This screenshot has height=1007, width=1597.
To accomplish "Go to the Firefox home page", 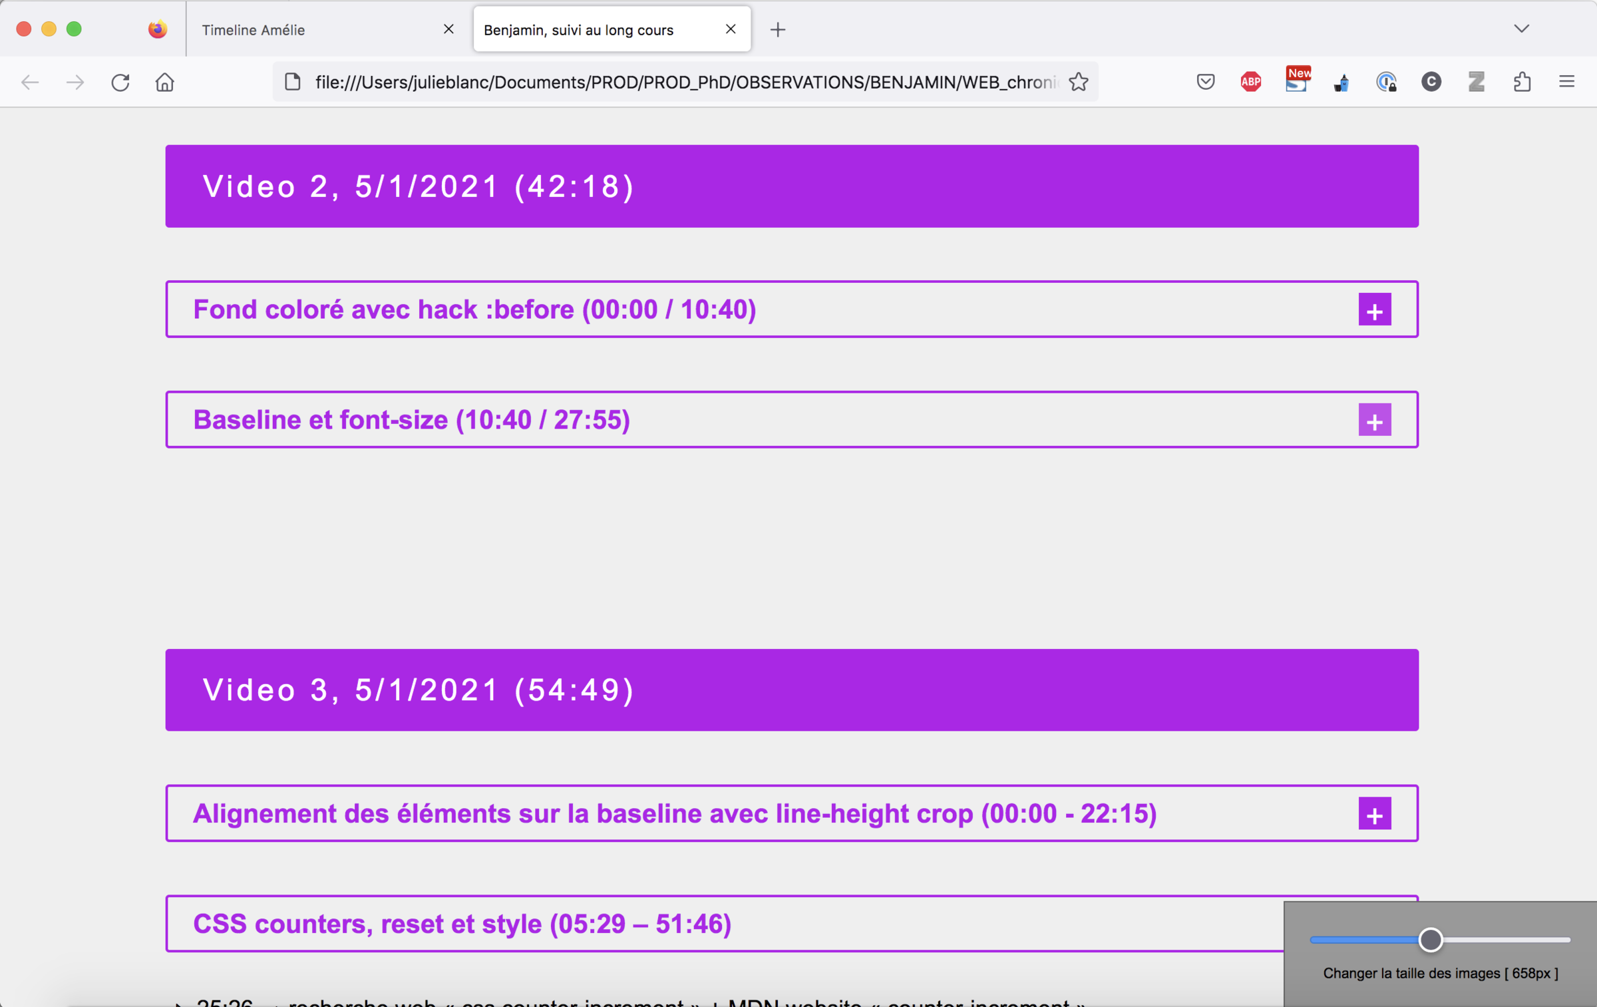I will pyautogui.click(x=164, y=83).
